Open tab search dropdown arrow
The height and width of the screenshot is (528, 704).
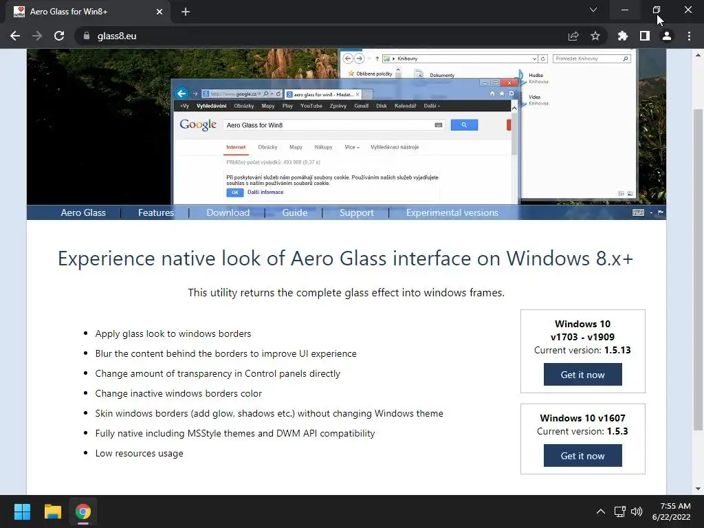593,10
